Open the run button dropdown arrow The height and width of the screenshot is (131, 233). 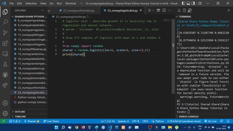click(x=154, y=11)
